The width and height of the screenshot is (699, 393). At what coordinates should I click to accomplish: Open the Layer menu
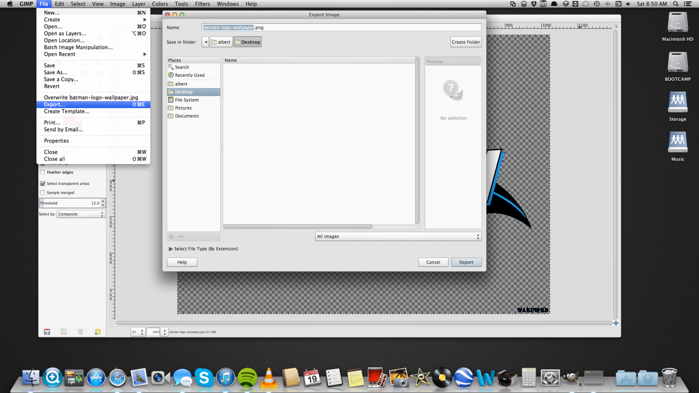139,4
